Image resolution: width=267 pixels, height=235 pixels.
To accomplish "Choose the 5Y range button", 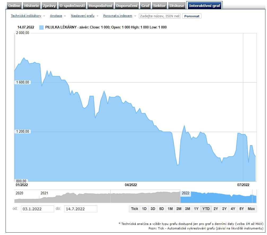I will coord(242,209).
